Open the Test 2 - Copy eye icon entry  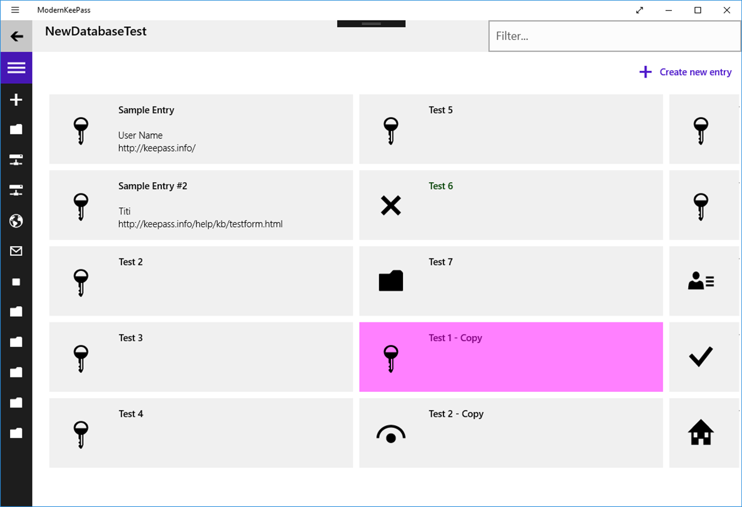[x=511, y=433]
